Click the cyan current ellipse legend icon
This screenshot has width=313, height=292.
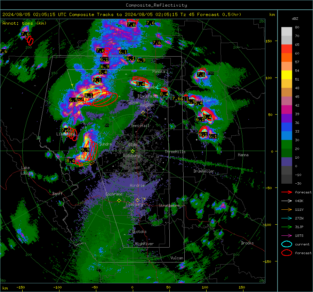[x=287, y=244]
